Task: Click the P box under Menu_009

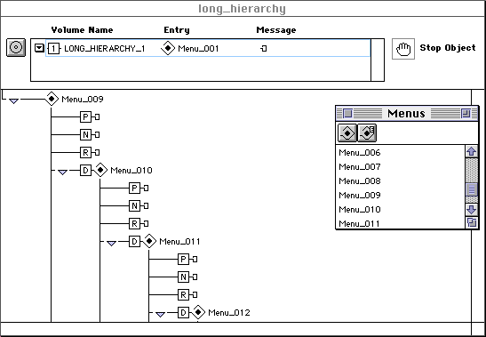Action: 85,117
